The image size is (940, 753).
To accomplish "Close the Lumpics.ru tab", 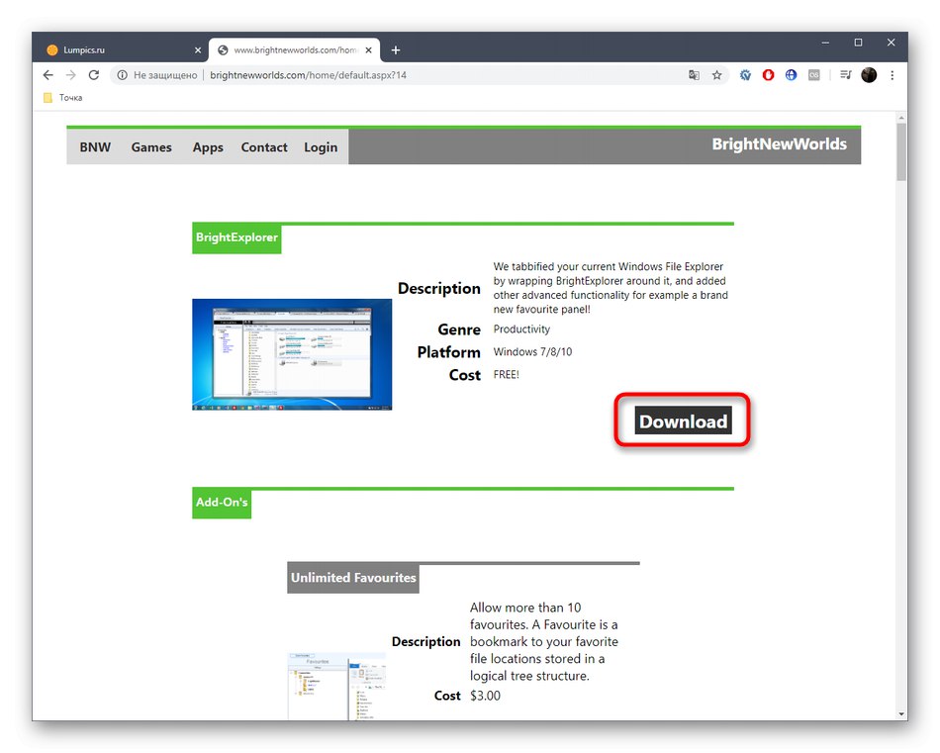I will coord(198,50).
